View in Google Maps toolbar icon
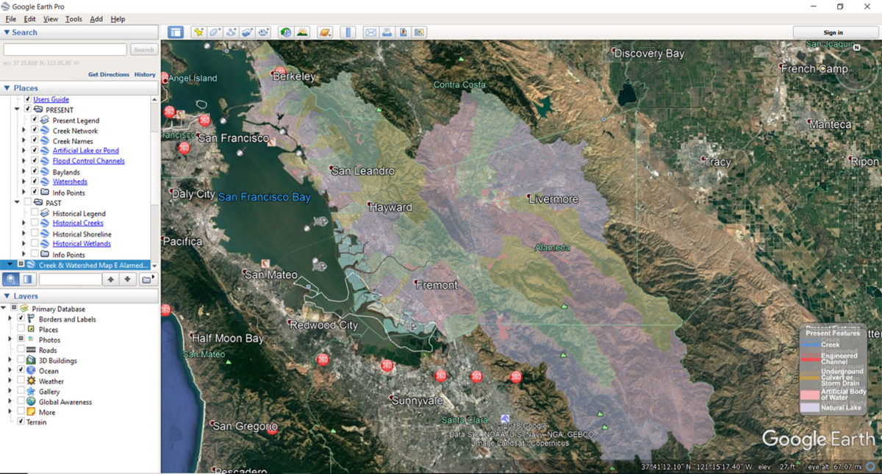 420,32
